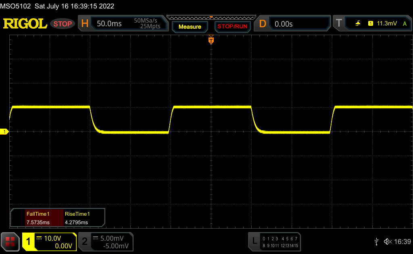Toggle acquisition with the STOP/RUN button

click(x=232, y=27)
